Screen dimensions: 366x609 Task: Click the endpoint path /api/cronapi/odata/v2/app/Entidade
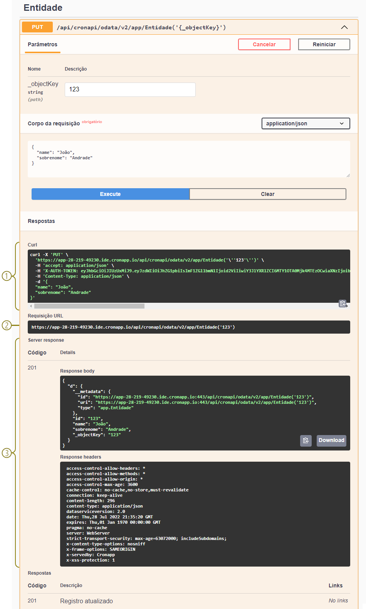click(141, 27)
